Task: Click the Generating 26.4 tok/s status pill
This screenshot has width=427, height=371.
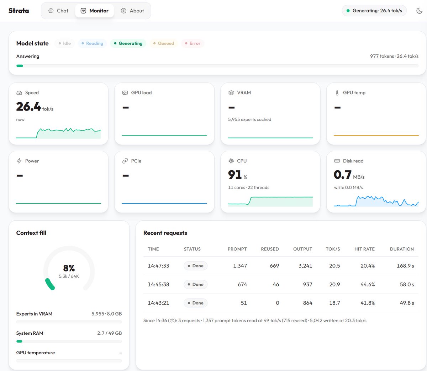Action: (x=374, y=11)
